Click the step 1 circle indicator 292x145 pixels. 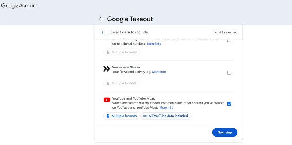(x=102, y=32)
